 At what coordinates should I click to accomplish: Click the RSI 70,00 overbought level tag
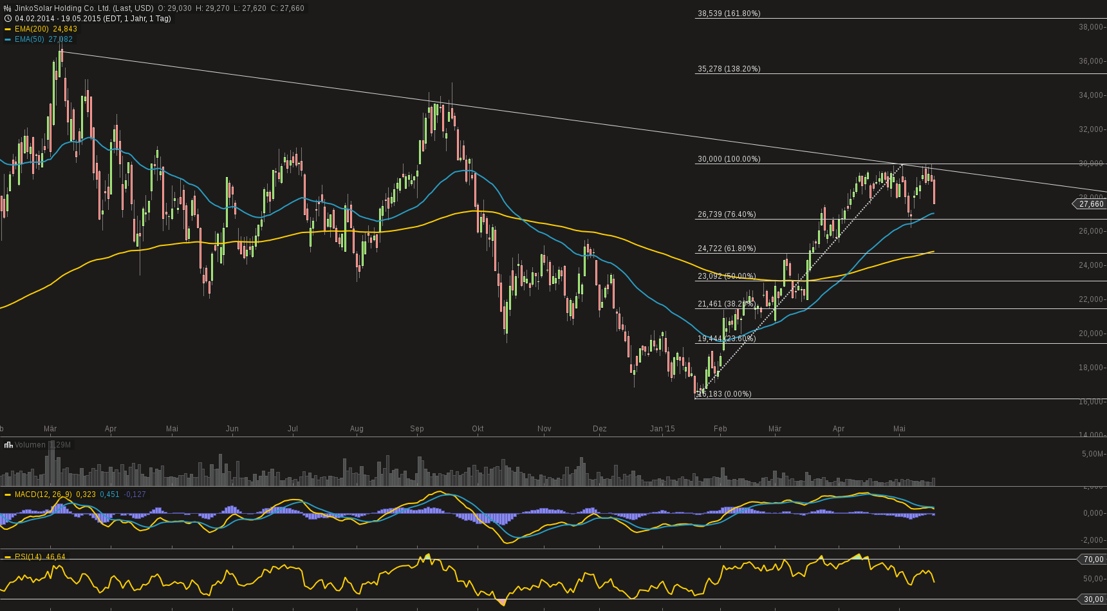pyautogui.click(x=1093, y=559)
